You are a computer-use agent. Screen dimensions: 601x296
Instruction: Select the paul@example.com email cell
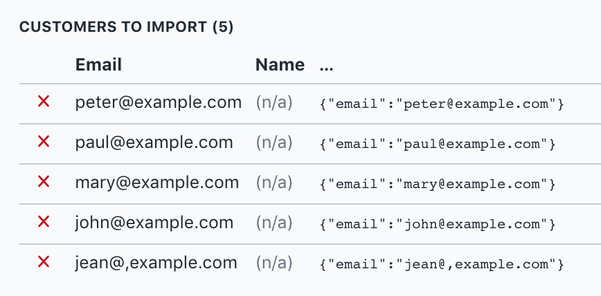click(x=154, y=142)
